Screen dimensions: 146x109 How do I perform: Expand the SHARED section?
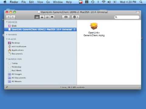tap(7, 35)
